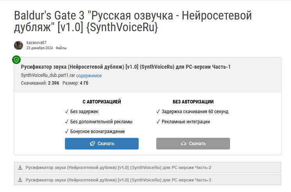The height and width of the screenshot is (192, 291).
Task: Click the download icon beside Часть-3
Action: click(x=20, y=180)
